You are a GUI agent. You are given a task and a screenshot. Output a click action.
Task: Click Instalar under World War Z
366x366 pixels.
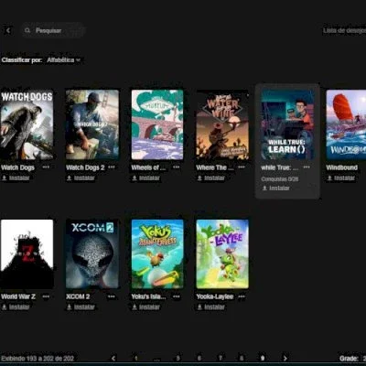point(16,307)
